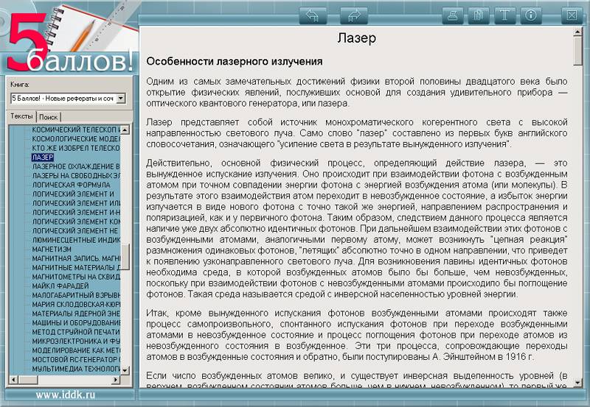The width and height of the screenshot is (590, 407).
Task: Close the application with the X button
Action: point(572,15)
